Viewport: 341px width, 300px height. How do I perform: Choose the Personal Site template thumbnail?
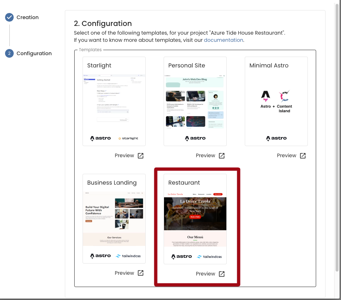195,101
